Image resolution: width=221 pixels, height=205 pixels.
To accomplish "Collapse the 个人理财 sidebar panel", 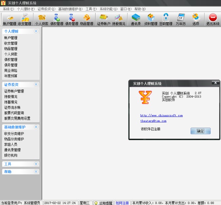I will click(x=36, y=31).
